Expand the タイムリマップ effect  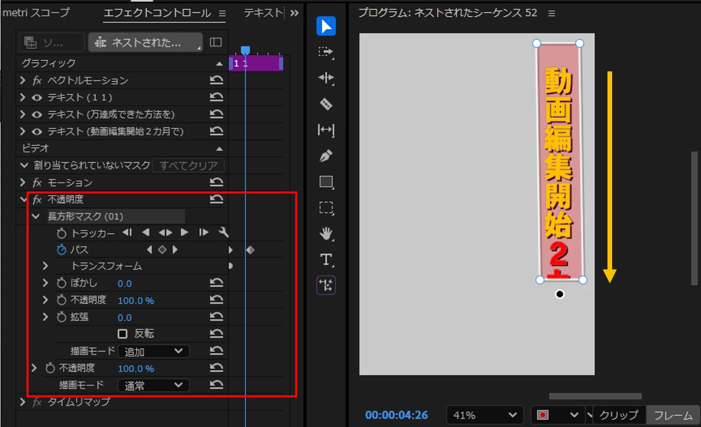[22, 402]
